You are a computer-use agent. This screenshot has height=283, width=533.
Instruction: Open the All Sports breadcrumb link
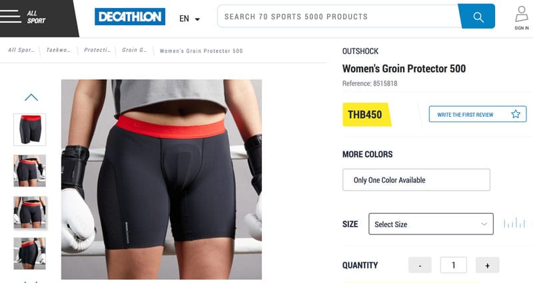point(21,50)
